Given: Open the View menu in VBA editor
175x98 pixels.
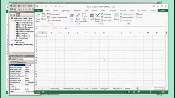Looking at the screenshot, I should (x=24, y=6).
